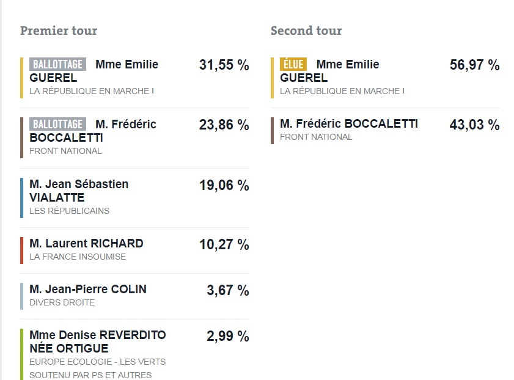Viewport: 514px width, 380px height.
Task: Click the 19,06 % score for Vialatte
Action: 224,185
